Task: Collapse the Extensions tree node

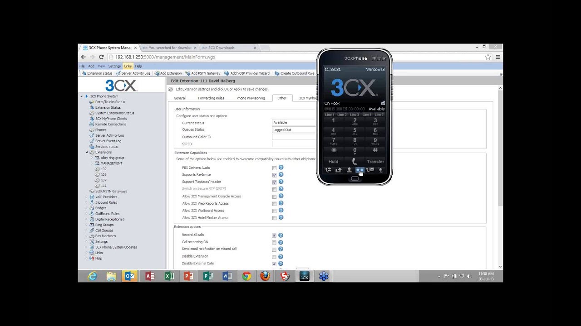Action: [87, 152]
